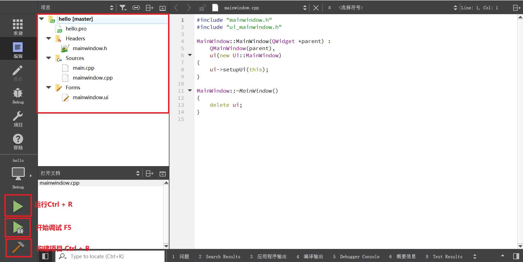Click the Type to locate search field

point(110,256)
